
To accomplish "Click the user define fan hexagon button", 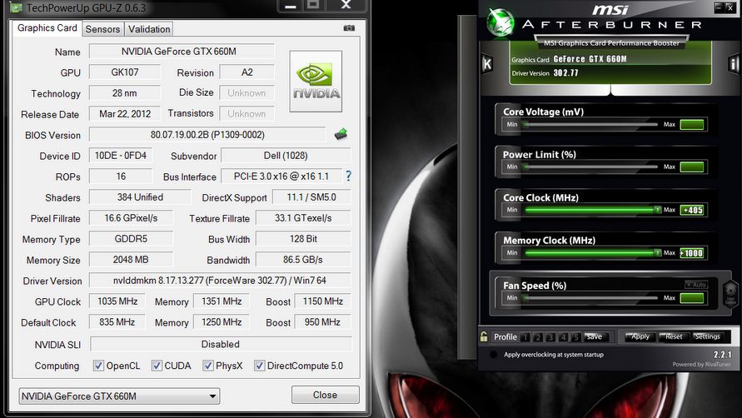I will coord(730,294).
